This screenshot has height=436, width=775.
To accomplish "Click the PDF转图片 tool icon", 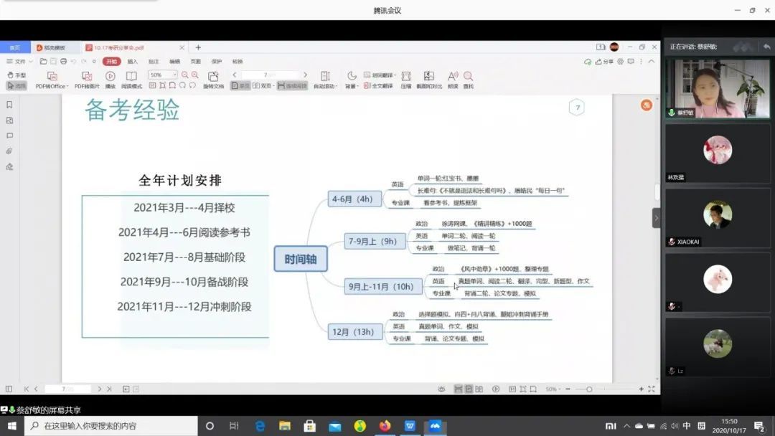I will click(x=86, y=80).
